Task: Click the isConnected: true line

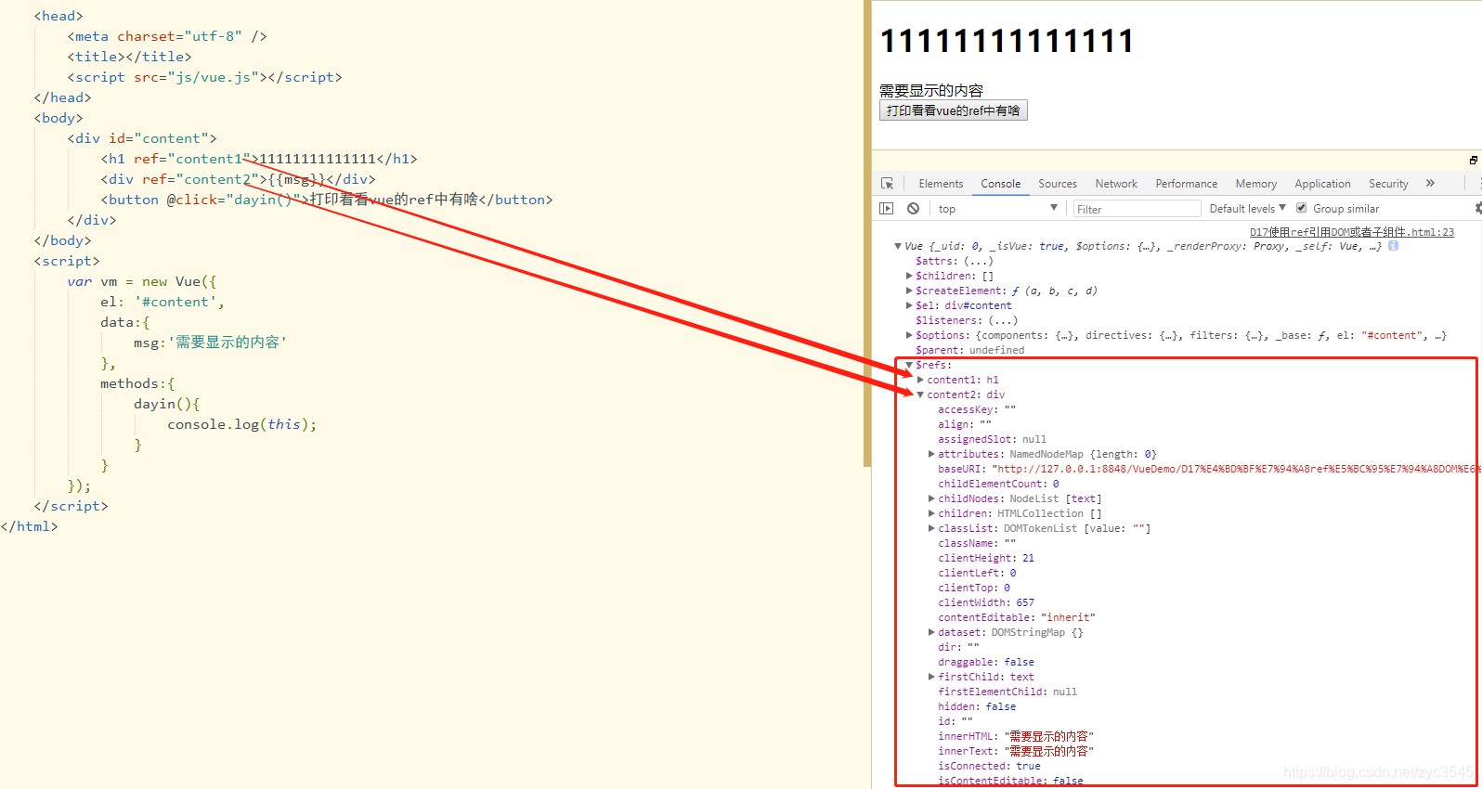Action: (x=989, y=766)
